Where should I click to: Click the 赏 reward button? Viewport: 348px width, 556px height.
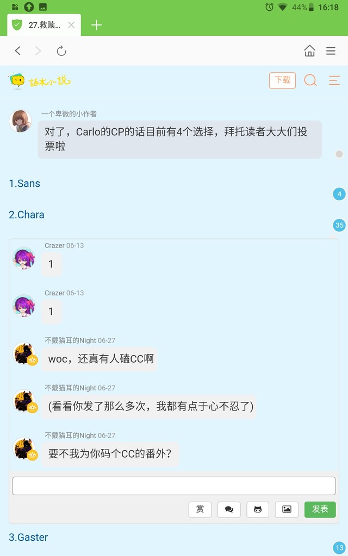click(200, 509)
